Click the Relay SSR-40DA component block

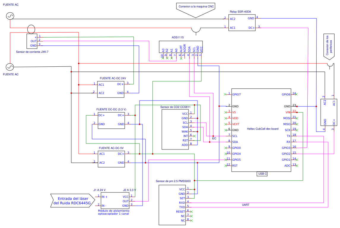pyautogui.click(x=241, y=23)
